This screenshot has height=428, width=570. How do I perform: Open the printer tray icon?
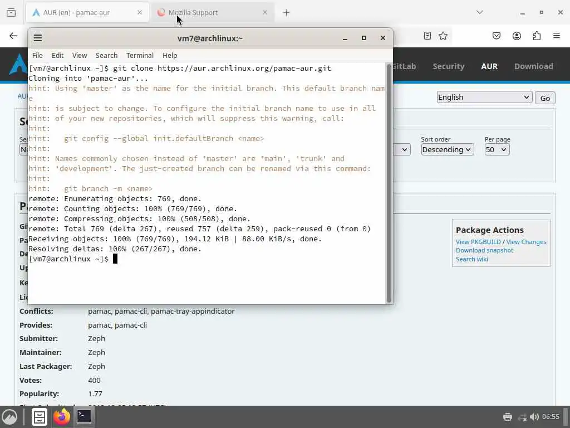tap(508, 417)
